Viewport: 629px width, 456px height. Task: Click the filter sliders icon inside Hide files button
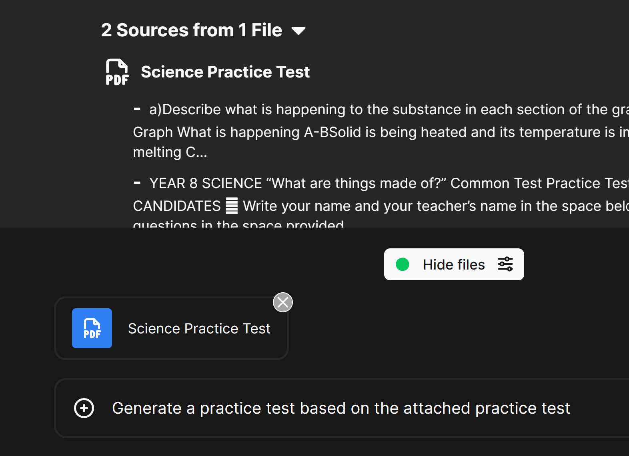tap(505, 264)
